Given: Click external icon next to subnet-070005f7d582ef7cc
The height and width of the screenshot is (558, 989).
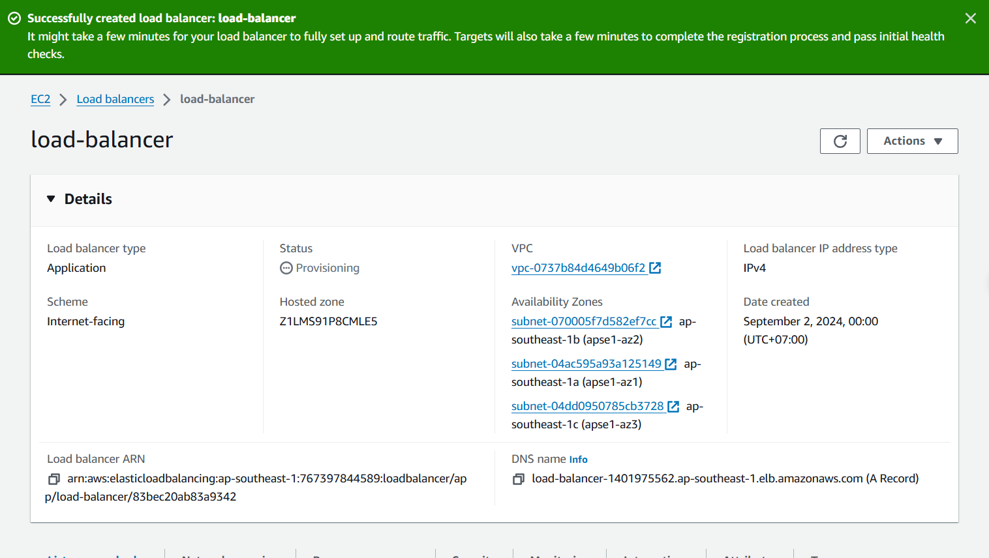Looking at the screenshot, I should pos(666,321).
